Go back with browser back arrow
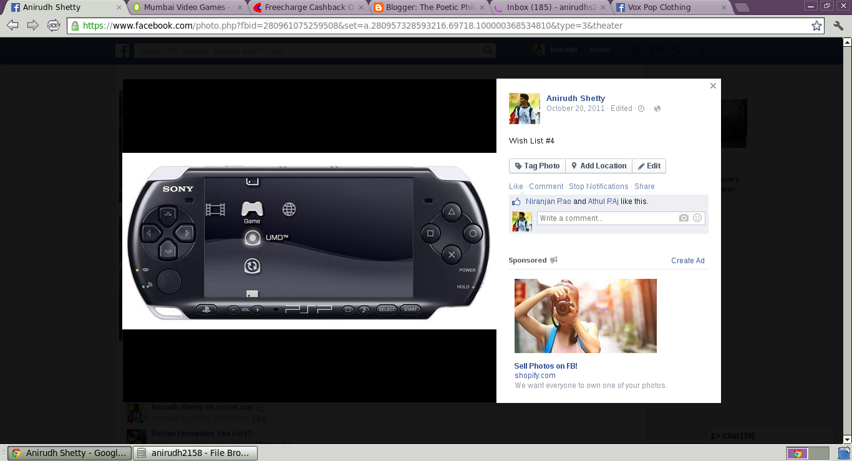The height and width of the screenshot is (461, 852). (13, 26)
